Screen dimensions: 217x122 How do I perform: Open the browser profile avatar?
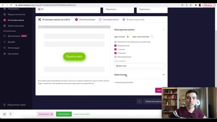point(200,5)
